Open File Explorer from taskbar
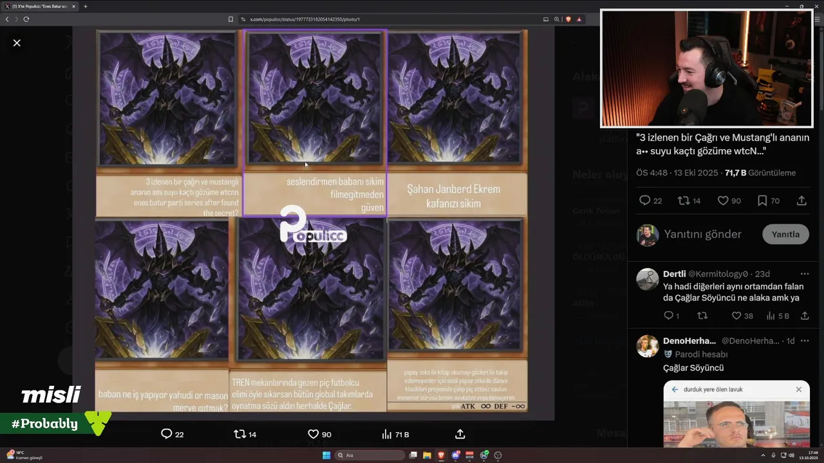The height and width of the screenshot is (463, 824). point(427,455)
